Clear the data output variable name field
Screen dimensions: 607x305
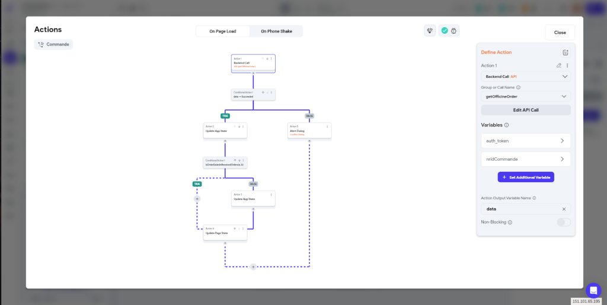click(564, 209)
